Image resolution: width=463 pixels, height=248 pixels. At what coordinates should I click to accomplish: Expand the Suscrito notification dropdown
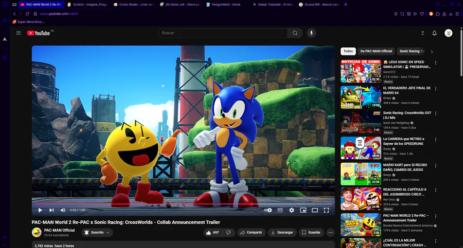(97, 233)
